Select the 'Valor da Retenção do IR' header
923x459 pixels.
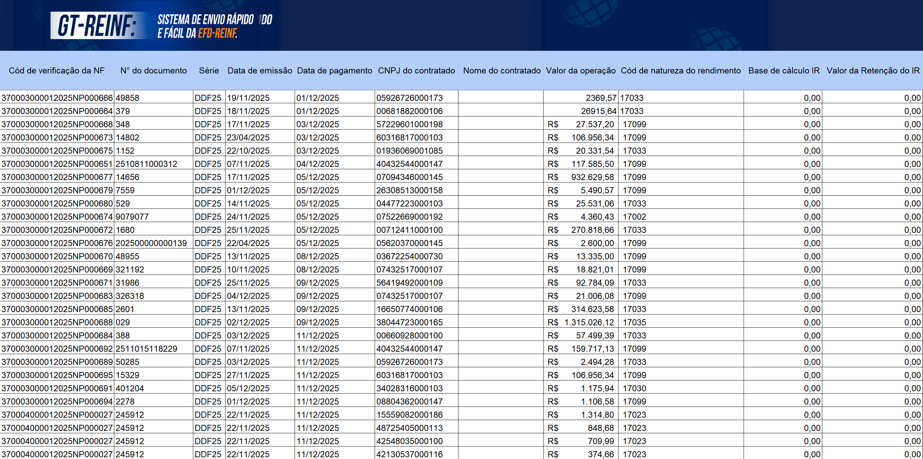(x=873, y=70)
